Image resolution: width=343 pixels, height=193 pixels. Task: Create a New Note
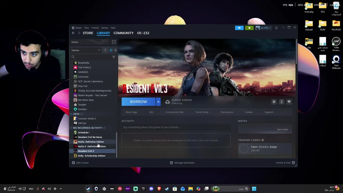tap(282, 129)
